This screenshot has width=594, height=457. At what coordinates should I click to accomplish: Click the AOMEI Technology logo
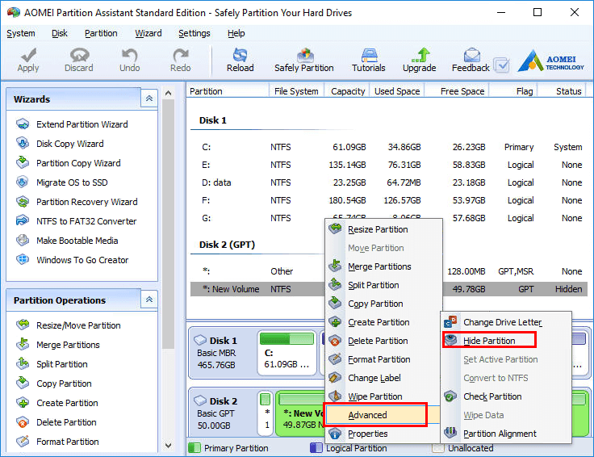pos(551,61)
